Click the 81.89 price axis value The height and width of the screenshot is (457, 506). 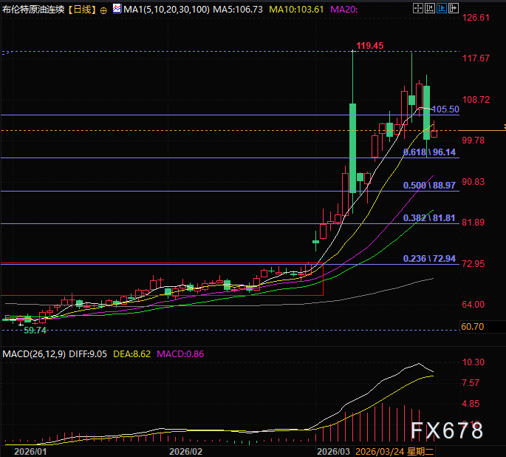click(473, 222)
